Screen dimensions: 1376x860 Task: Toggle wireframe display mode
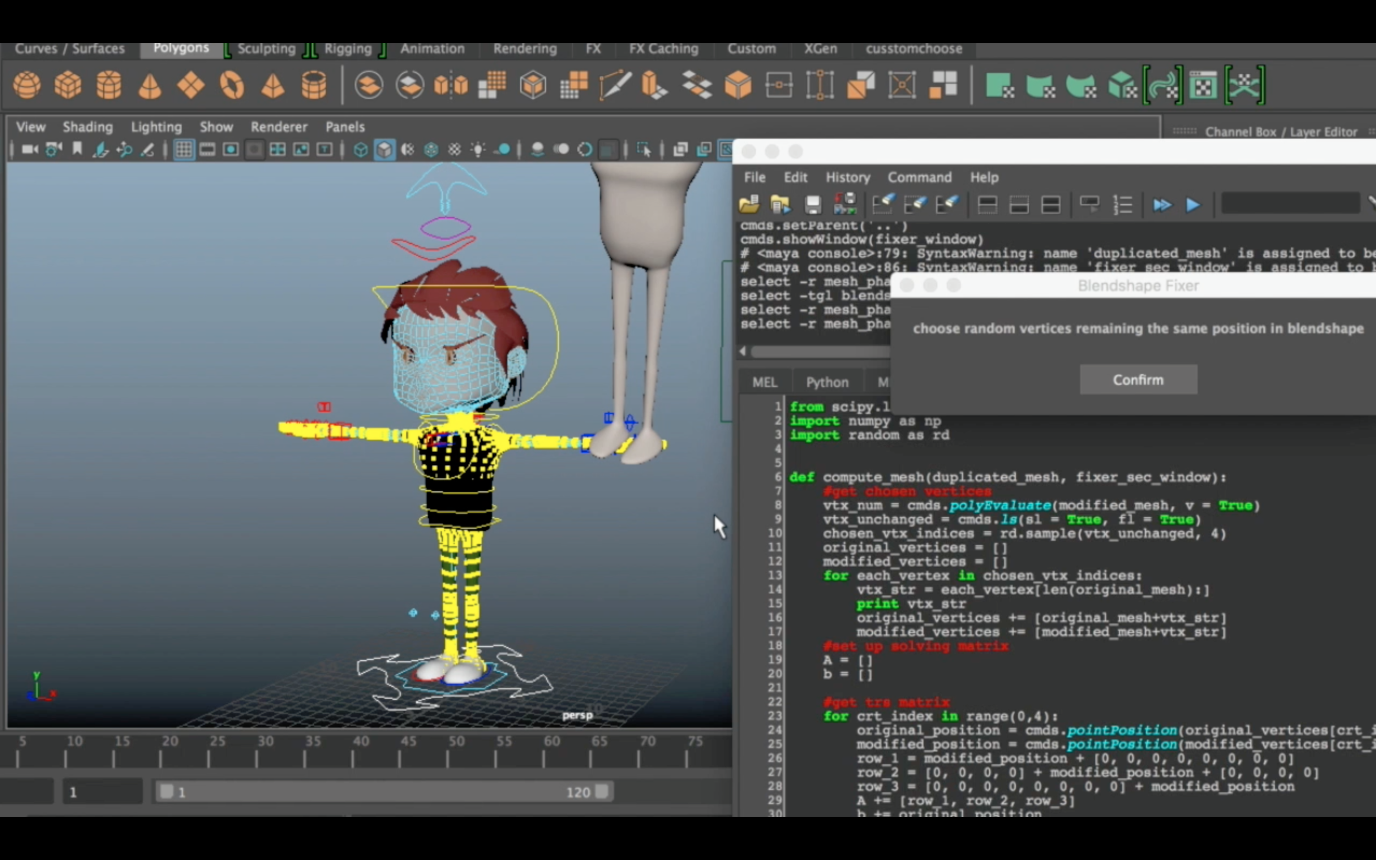coord(361,150)
